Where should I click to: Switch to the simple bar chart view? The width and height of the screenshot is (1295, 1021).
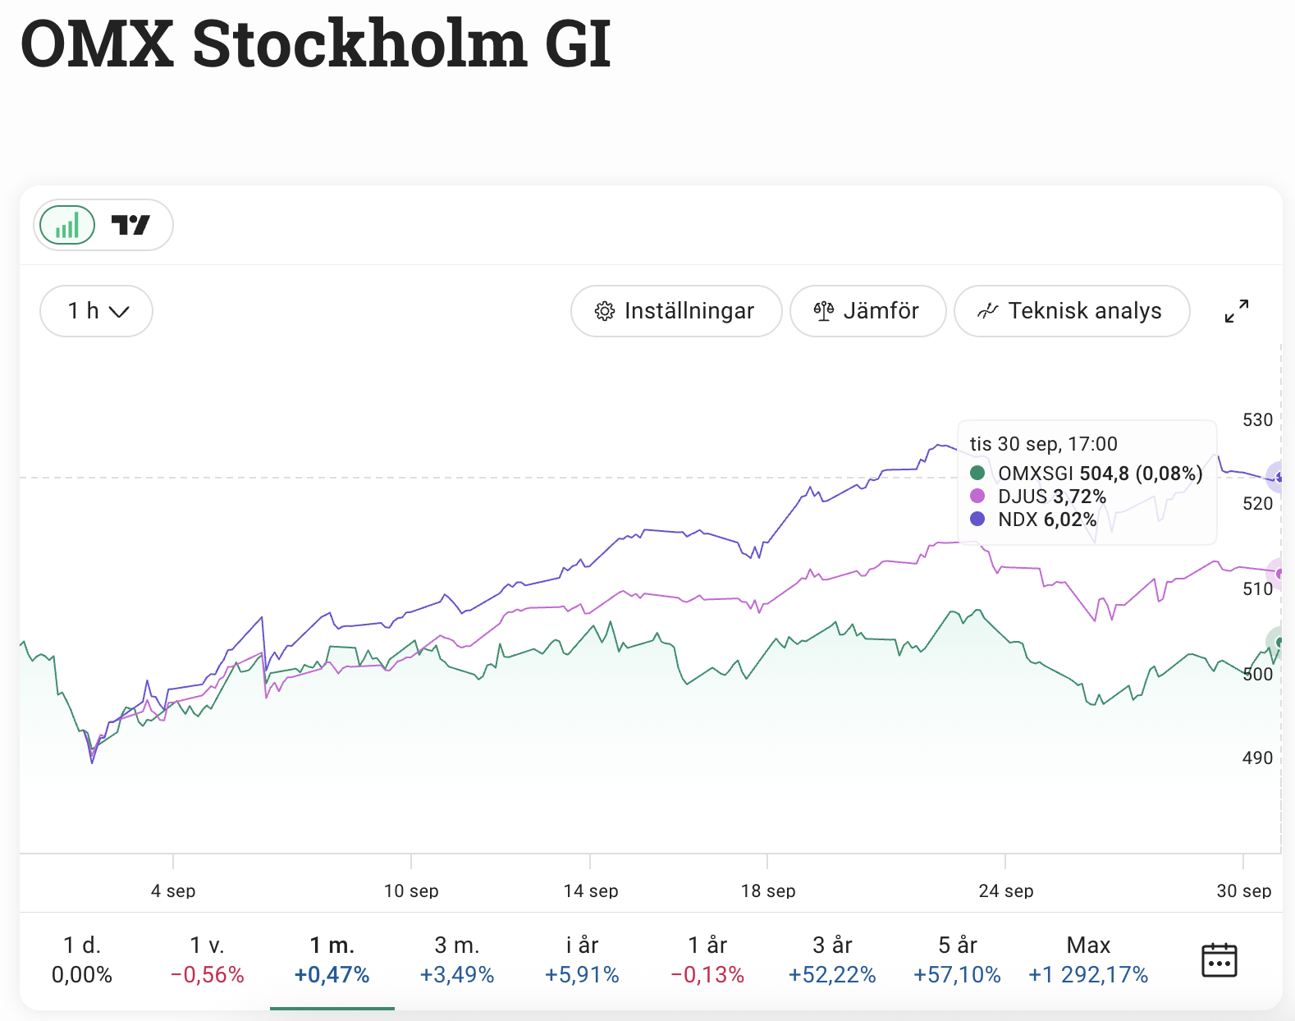click(x=67, y=225)
